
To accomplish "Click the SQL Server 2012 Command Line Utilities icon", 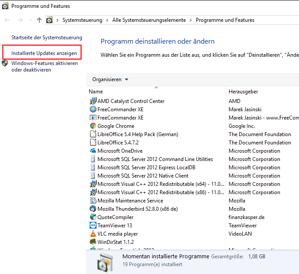I will click(x=93, y=159).
